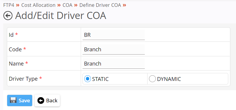
Task: Click the chevron after Define Driver COA
Action: tap(124, 5)
